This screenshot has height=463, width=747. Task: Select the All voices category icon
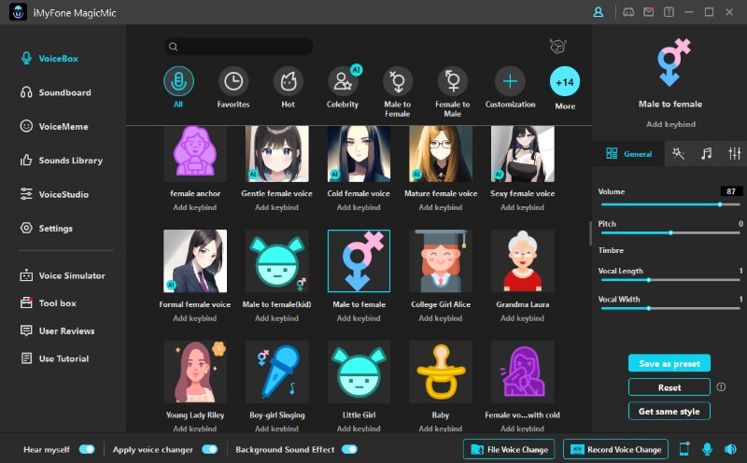pyautogui.click(x=178, y=81)
